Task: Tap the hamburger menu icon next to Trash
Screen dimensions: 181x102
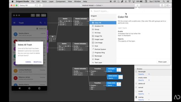Action: pos(14,23)
